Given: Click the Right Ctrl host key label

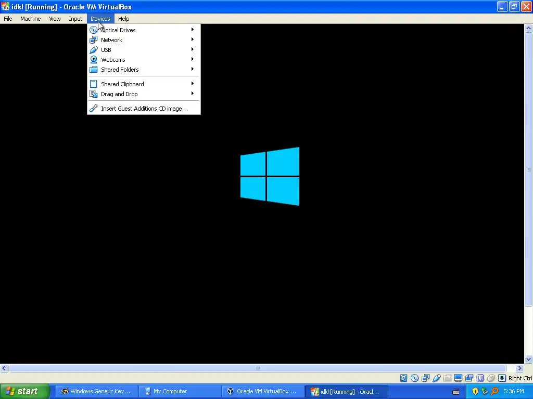Looking at the screenshot, I should 521,378.
